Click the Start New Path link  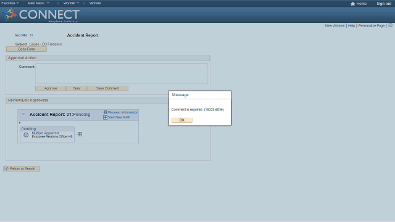(x=119, y=117)
